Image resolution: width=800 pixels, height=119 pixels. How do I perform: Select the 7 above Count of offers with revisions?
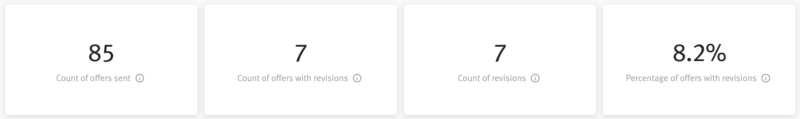pyautogui.click(x=301, y=54)
